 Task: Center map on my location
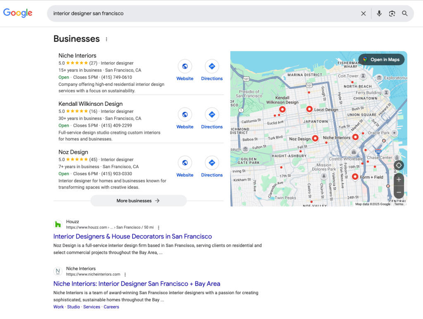[x=399, y=165]
